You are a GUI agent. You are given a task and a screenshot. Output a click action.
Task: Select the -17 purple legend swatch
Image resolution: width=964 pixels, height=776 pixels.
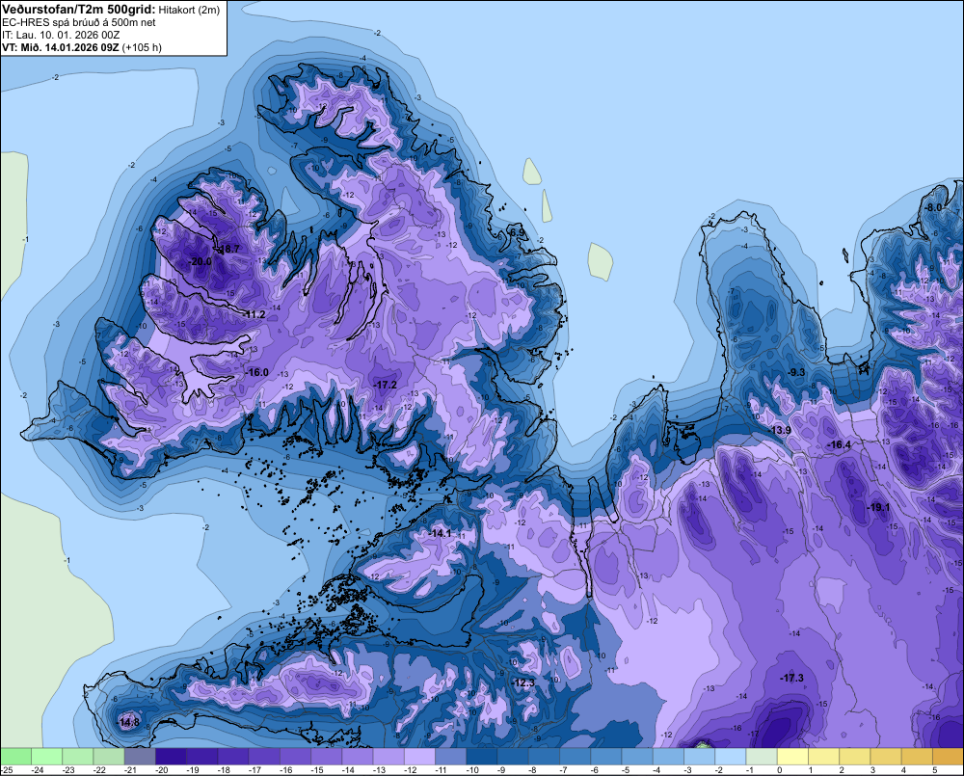[264, 756]
